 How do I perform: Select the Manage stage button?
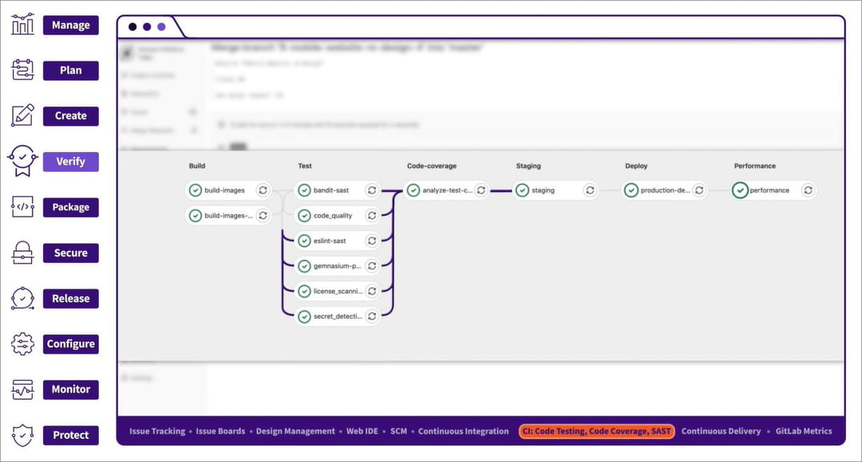pyautogui.click(x=71, y=25)
